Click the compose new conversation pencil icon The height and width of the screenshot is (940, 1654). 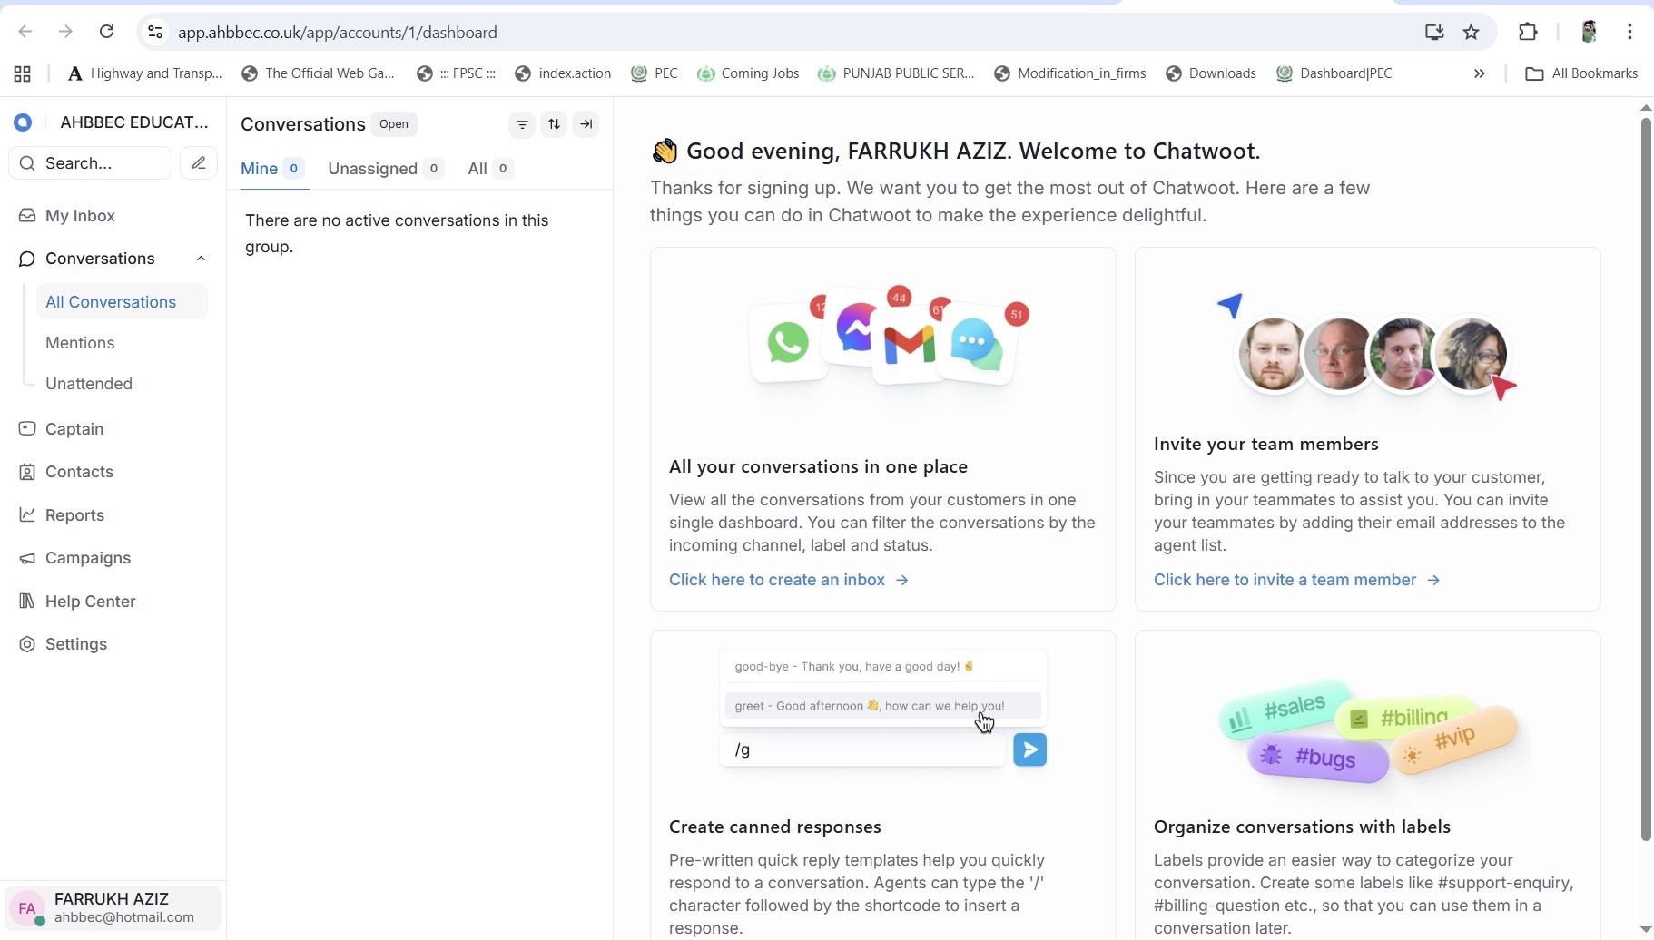coord(199,163)
